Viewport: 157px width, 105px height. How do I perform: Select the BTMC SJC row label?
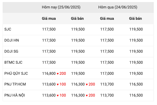13,62
